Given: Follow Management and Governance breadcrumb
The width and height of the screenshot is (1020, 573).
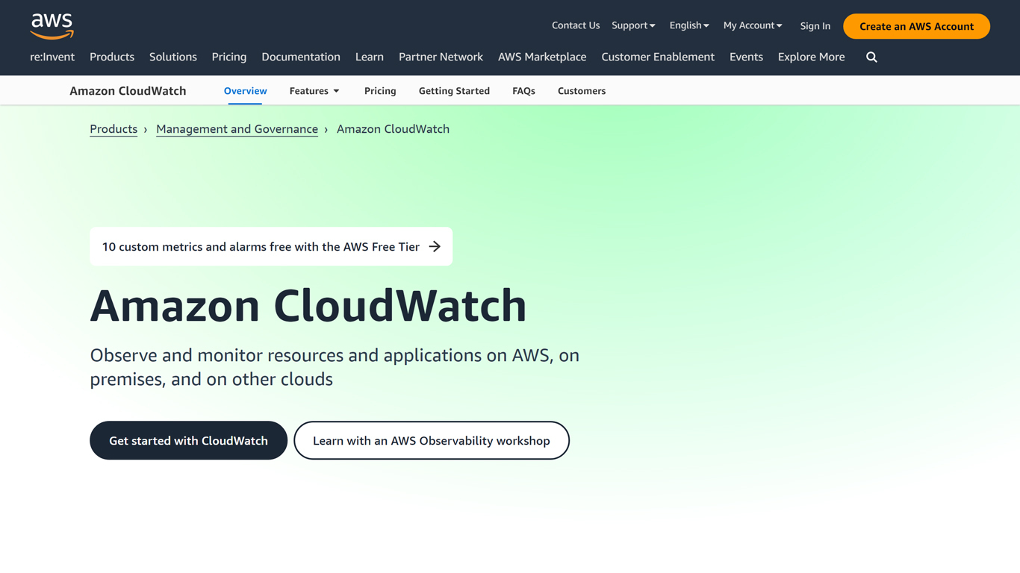Looking at the screenshot, I should tap(237, 129).
